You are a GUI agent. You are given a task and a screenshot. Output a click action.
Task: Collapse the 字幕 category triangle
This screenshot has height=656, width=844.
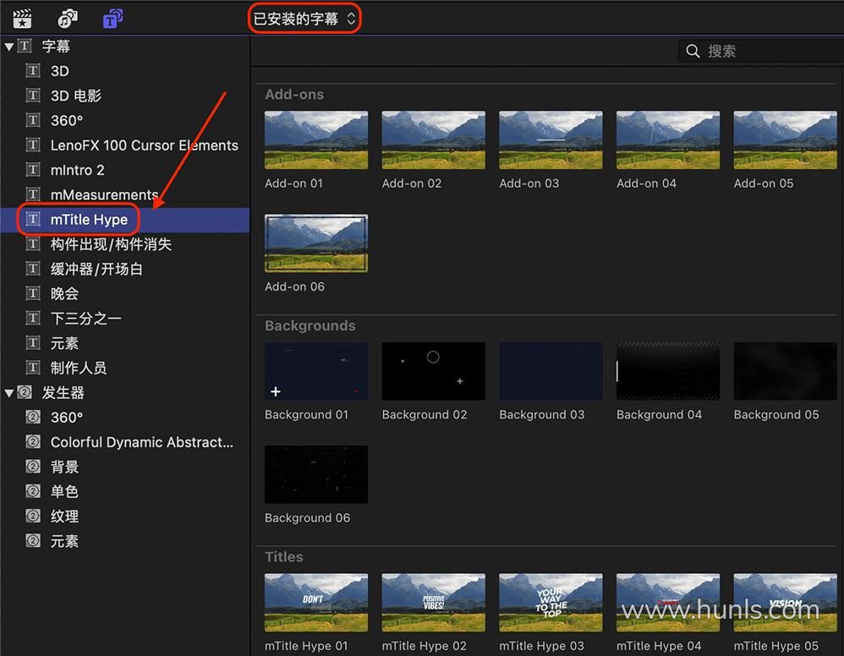click(x=8, y=46)
